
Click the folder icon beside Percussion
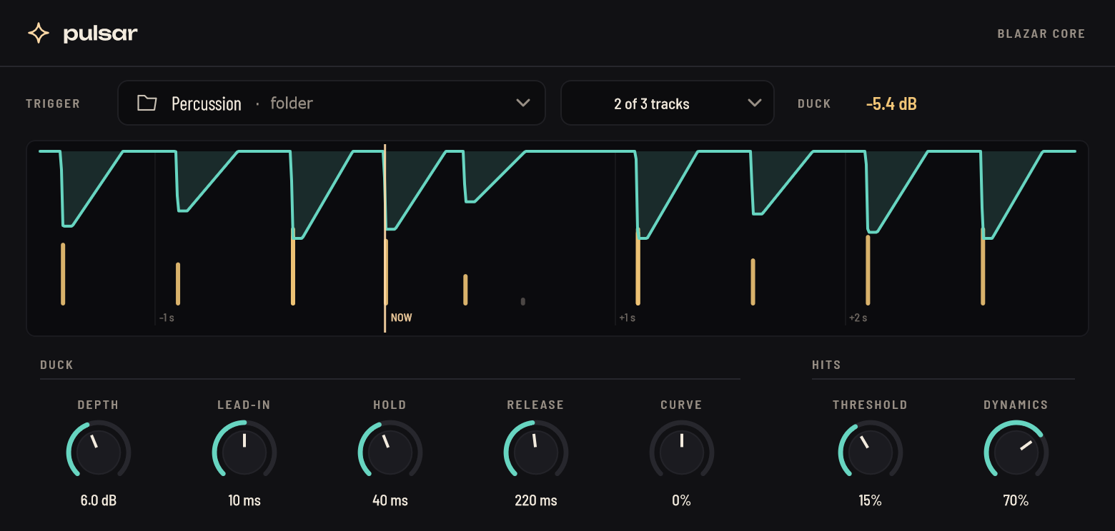click(147, 103)
